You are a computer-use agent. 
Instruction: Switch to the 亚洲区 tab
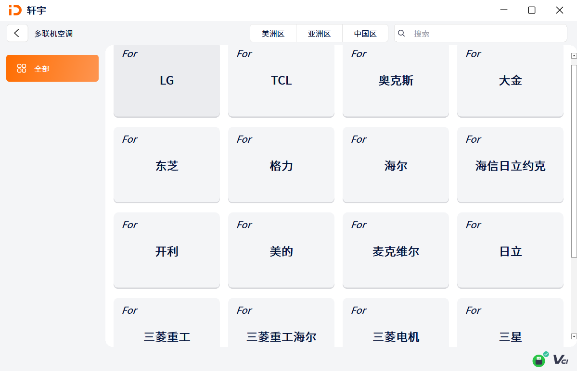pyautogui.click(x=319, y=33)
